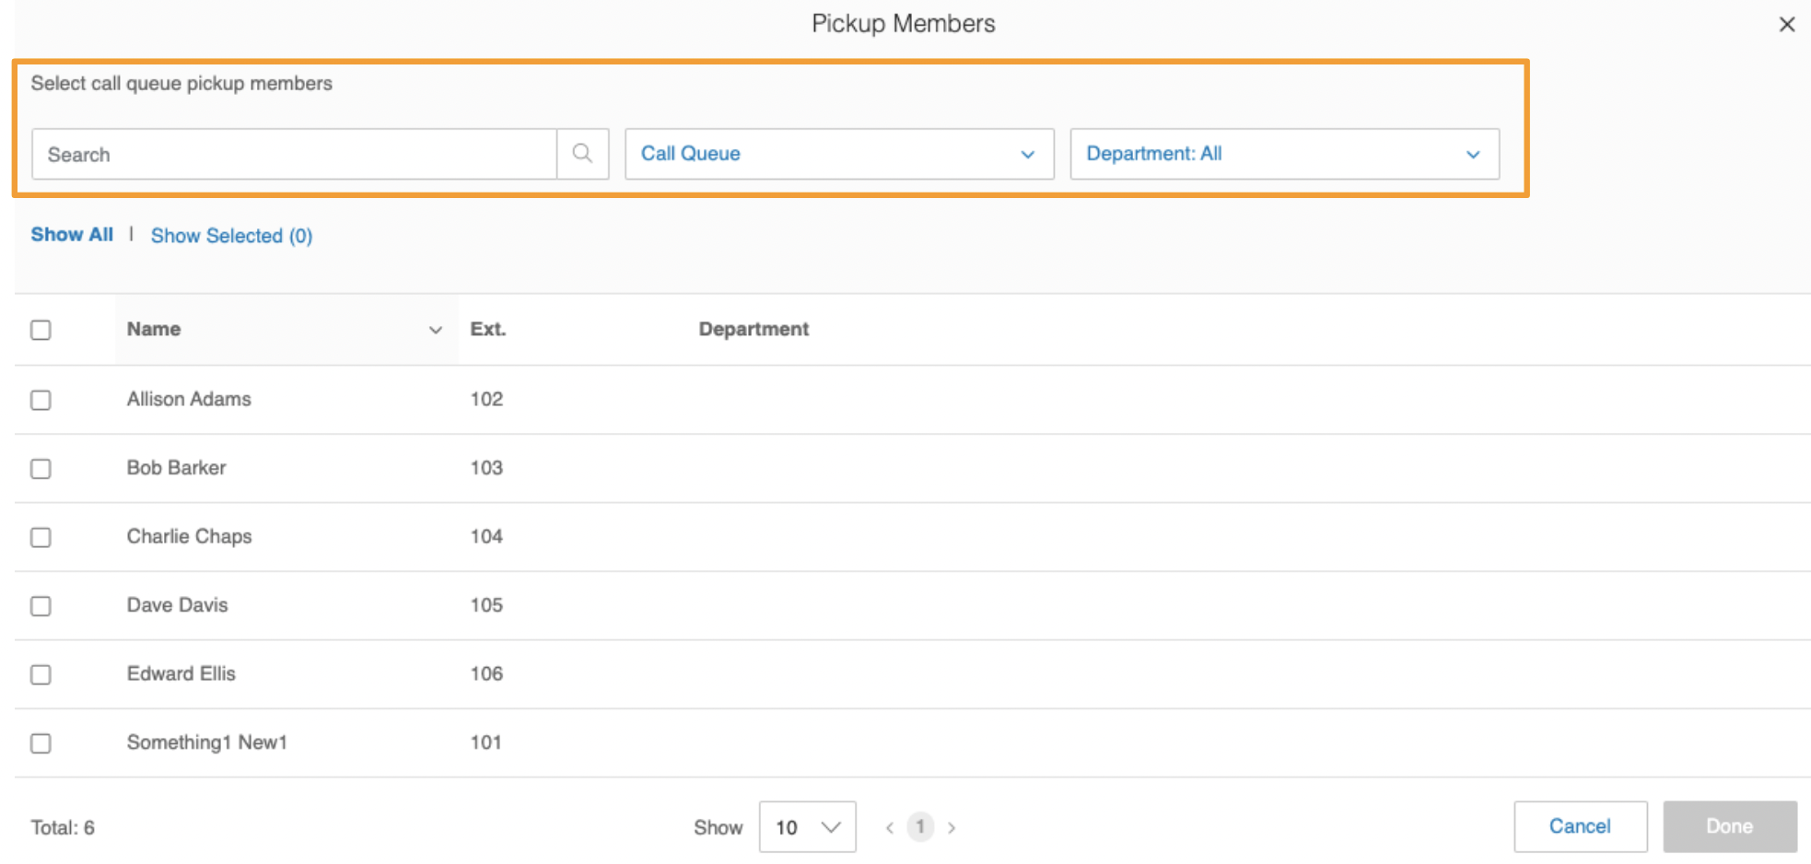Click into the Search input field
This screenshot has height=864, width=1811.
click(x=295, y=154)
